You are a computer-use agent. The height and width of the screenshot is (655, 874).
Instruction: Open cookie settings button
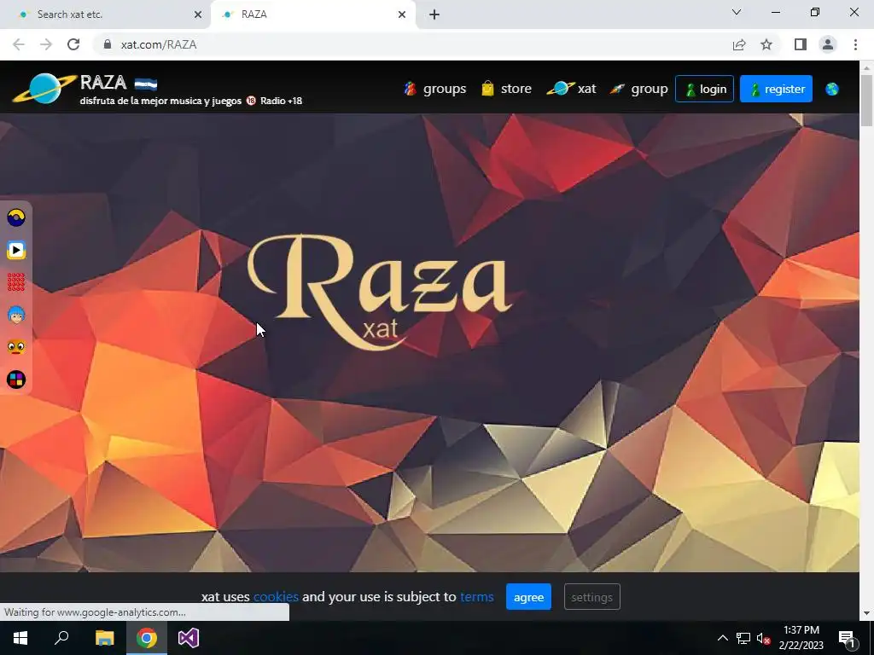pos(592,597)
